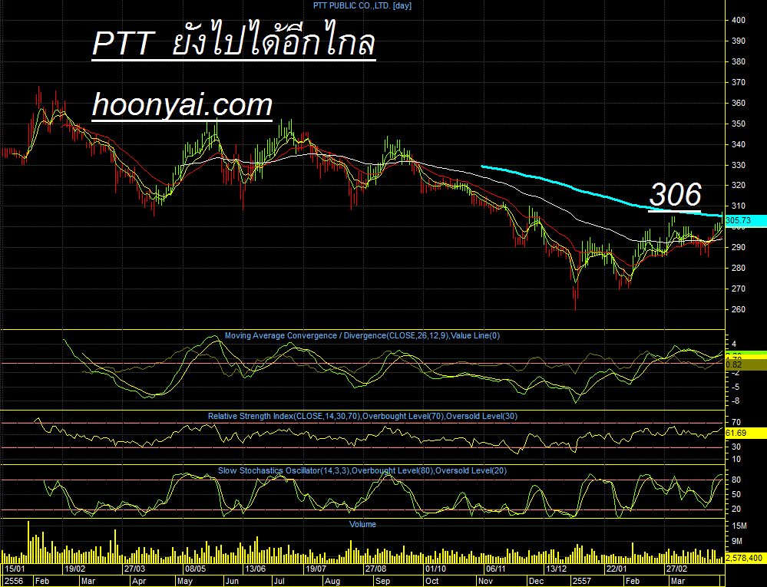Click the Slow Stochastics Oscillator indicator title
The height and width of the screenshot is (587, 767).
pyautogui.click(x=362, y=470)
